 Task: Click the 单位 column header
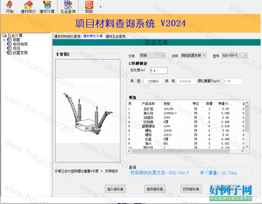(x=196, y=103)
